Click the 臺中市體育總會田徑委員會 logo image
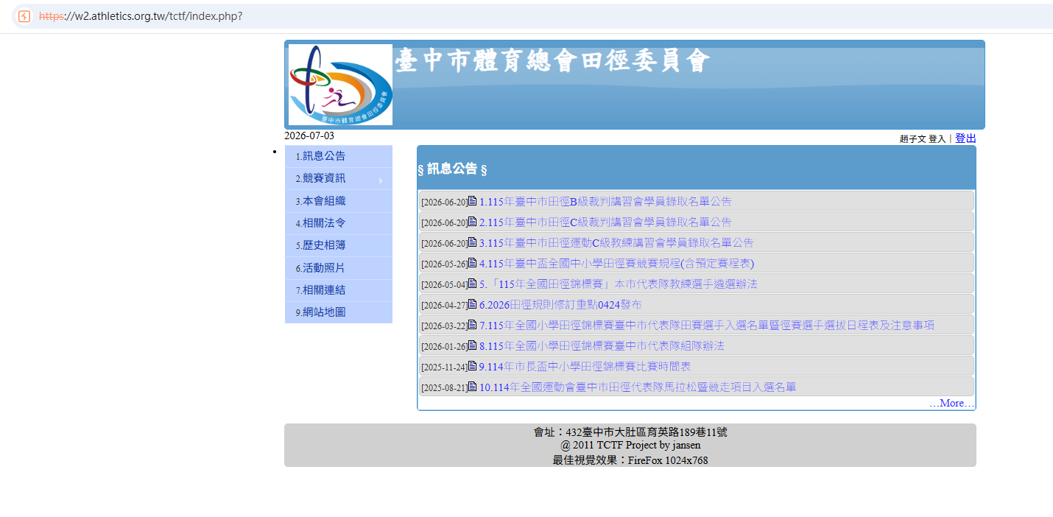 click(x=340, y=85)
